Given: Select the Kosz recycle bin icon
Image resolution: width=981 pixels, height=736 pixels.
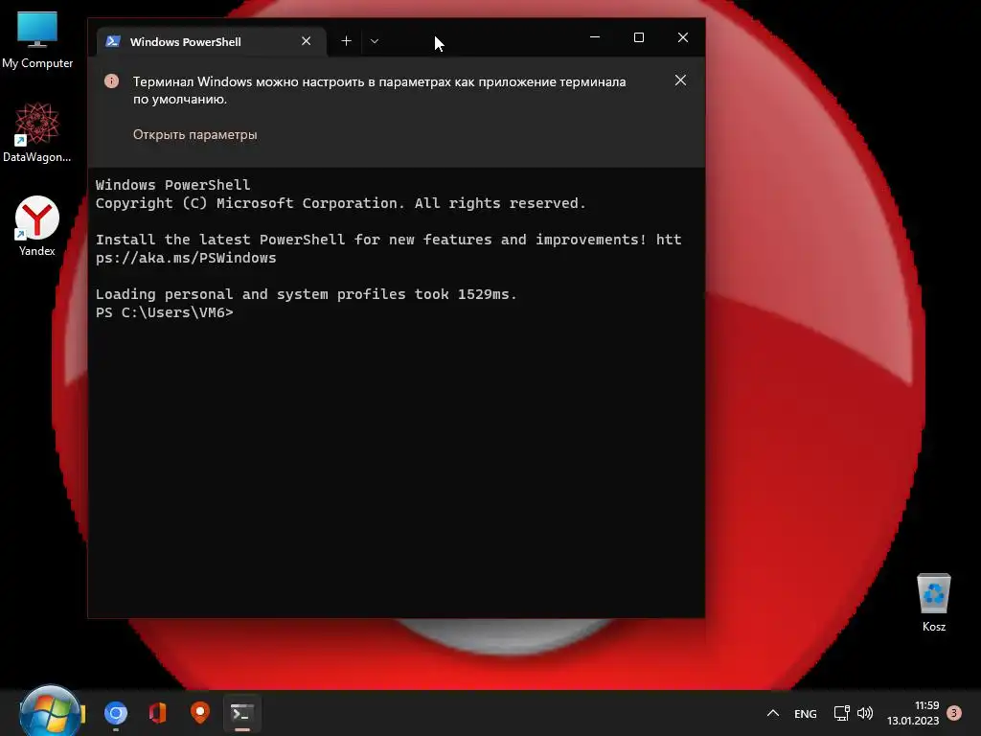Looking at the screenshot, I should [933, 602].
